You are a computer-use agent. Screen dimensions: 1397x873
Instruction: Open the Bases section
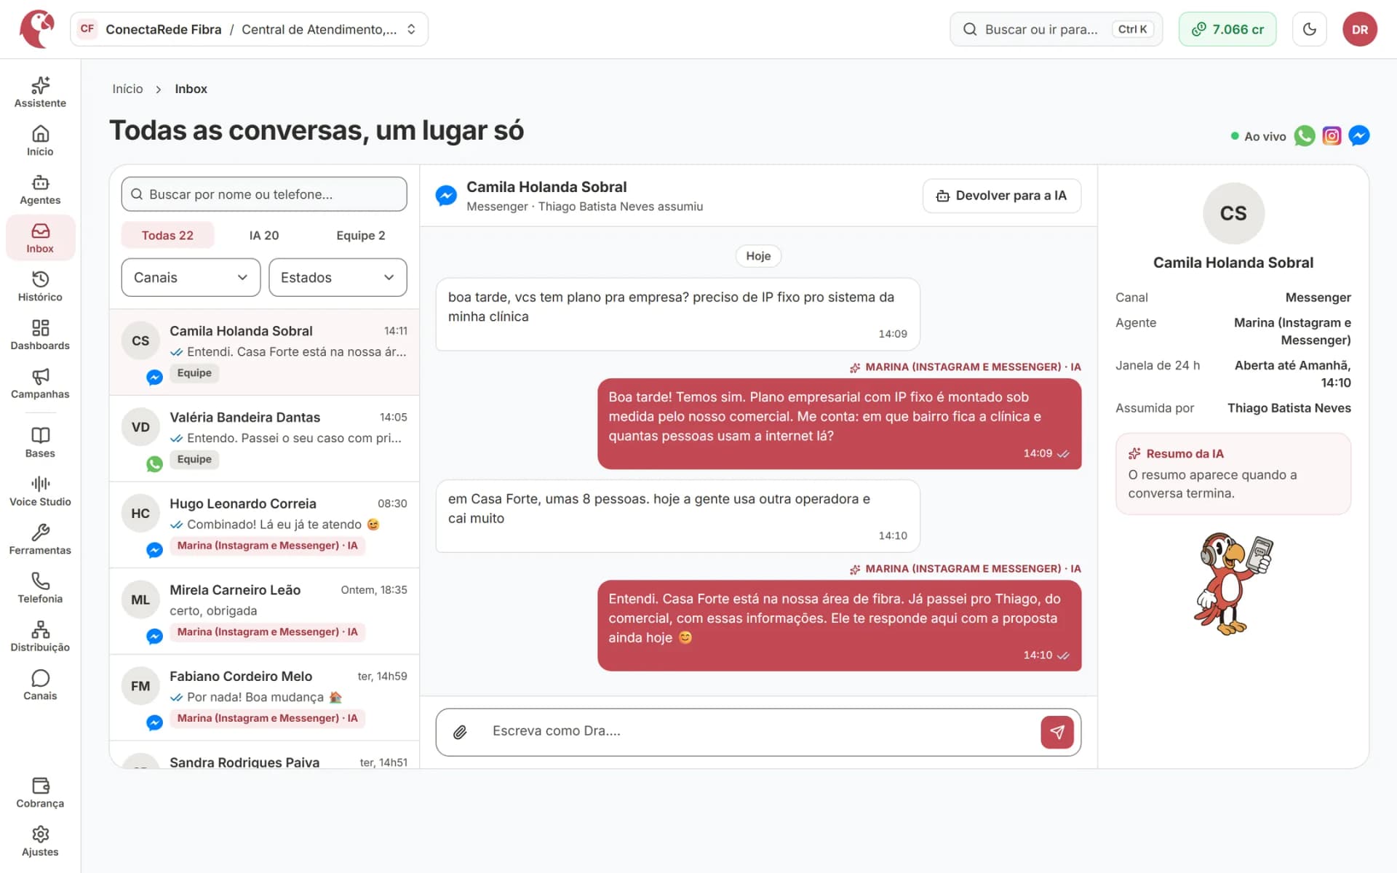[x=40, y=442]
